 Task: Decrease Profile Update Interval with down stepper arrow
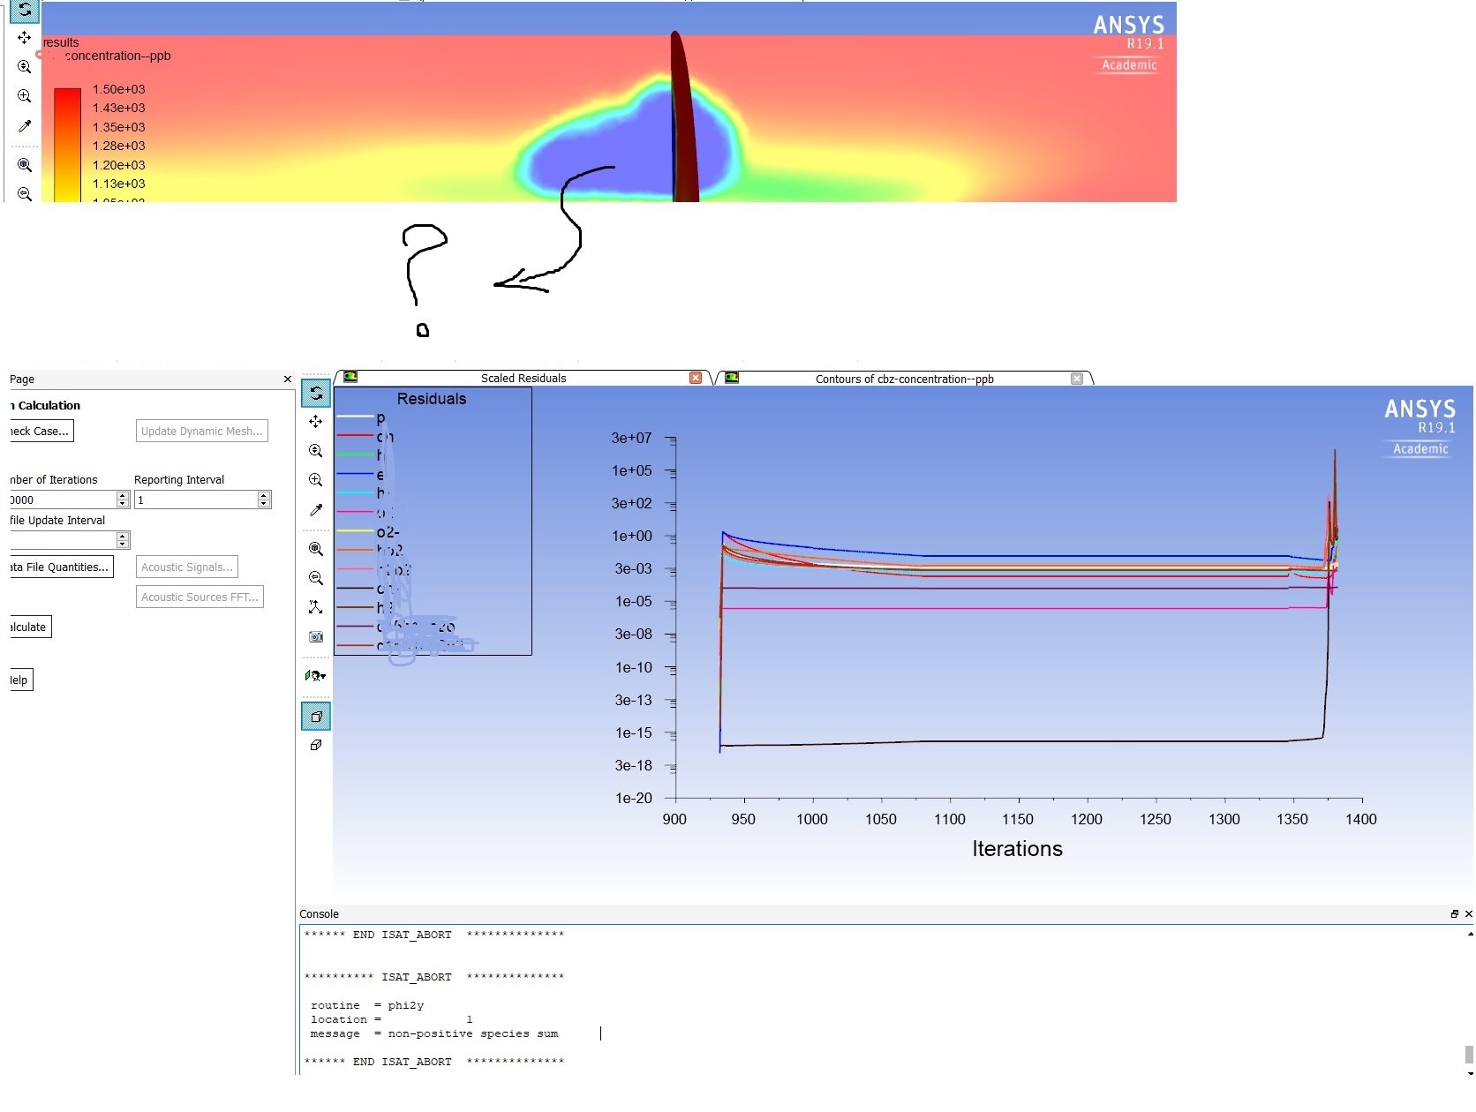[x=123, y=544]
